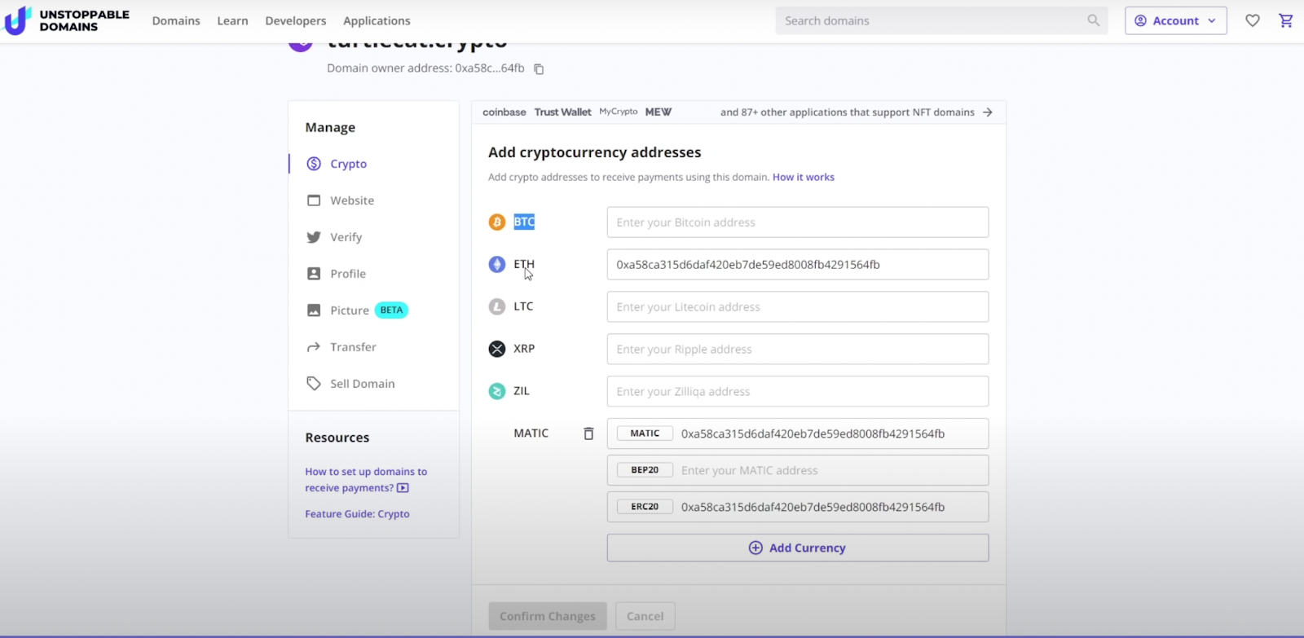Click the Unstoppable Domains logo
Screen dimensions: 1304x638
point(67,20)
